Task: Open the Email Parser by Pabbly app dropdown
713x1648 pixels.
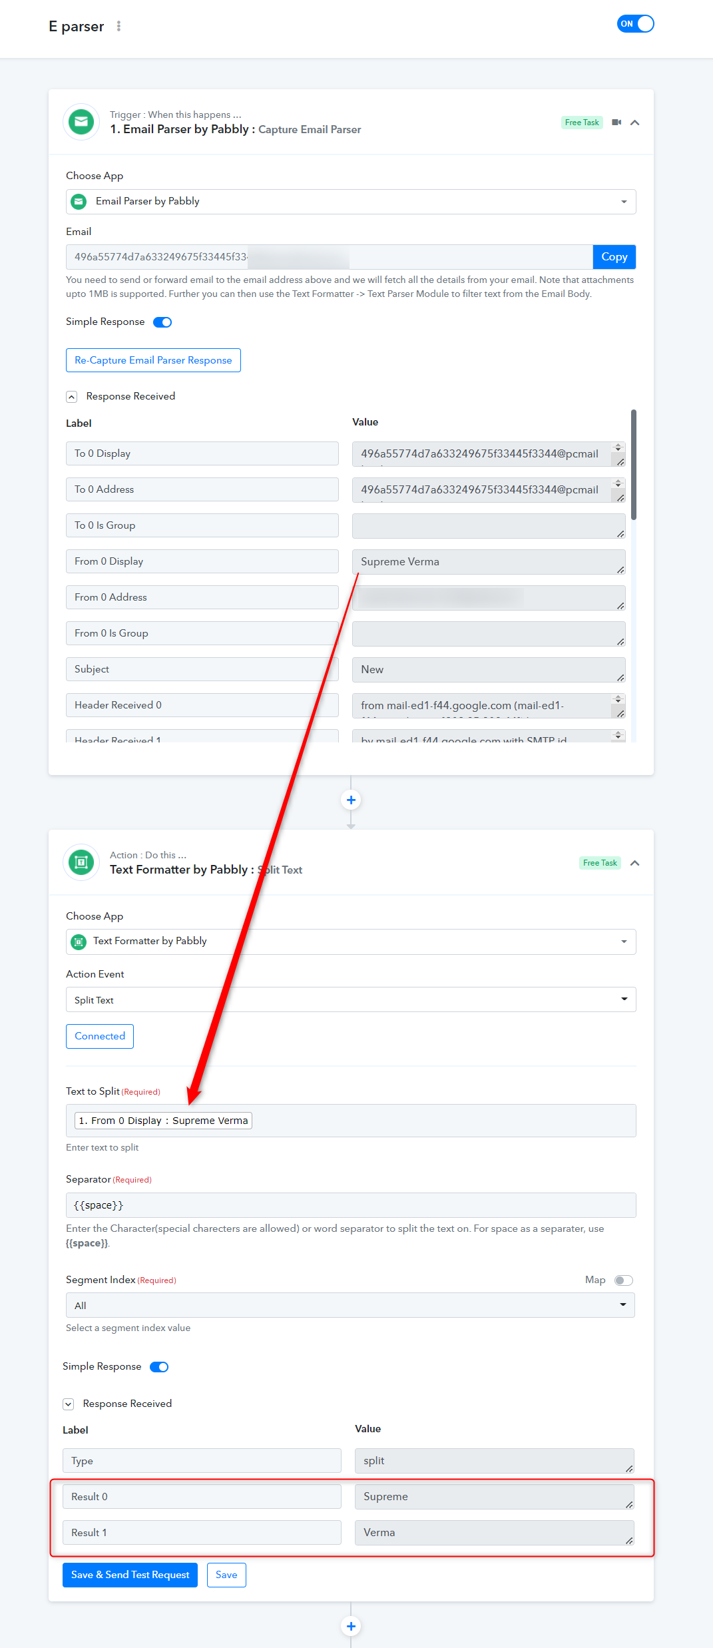Action: click(x=351, y=202)
